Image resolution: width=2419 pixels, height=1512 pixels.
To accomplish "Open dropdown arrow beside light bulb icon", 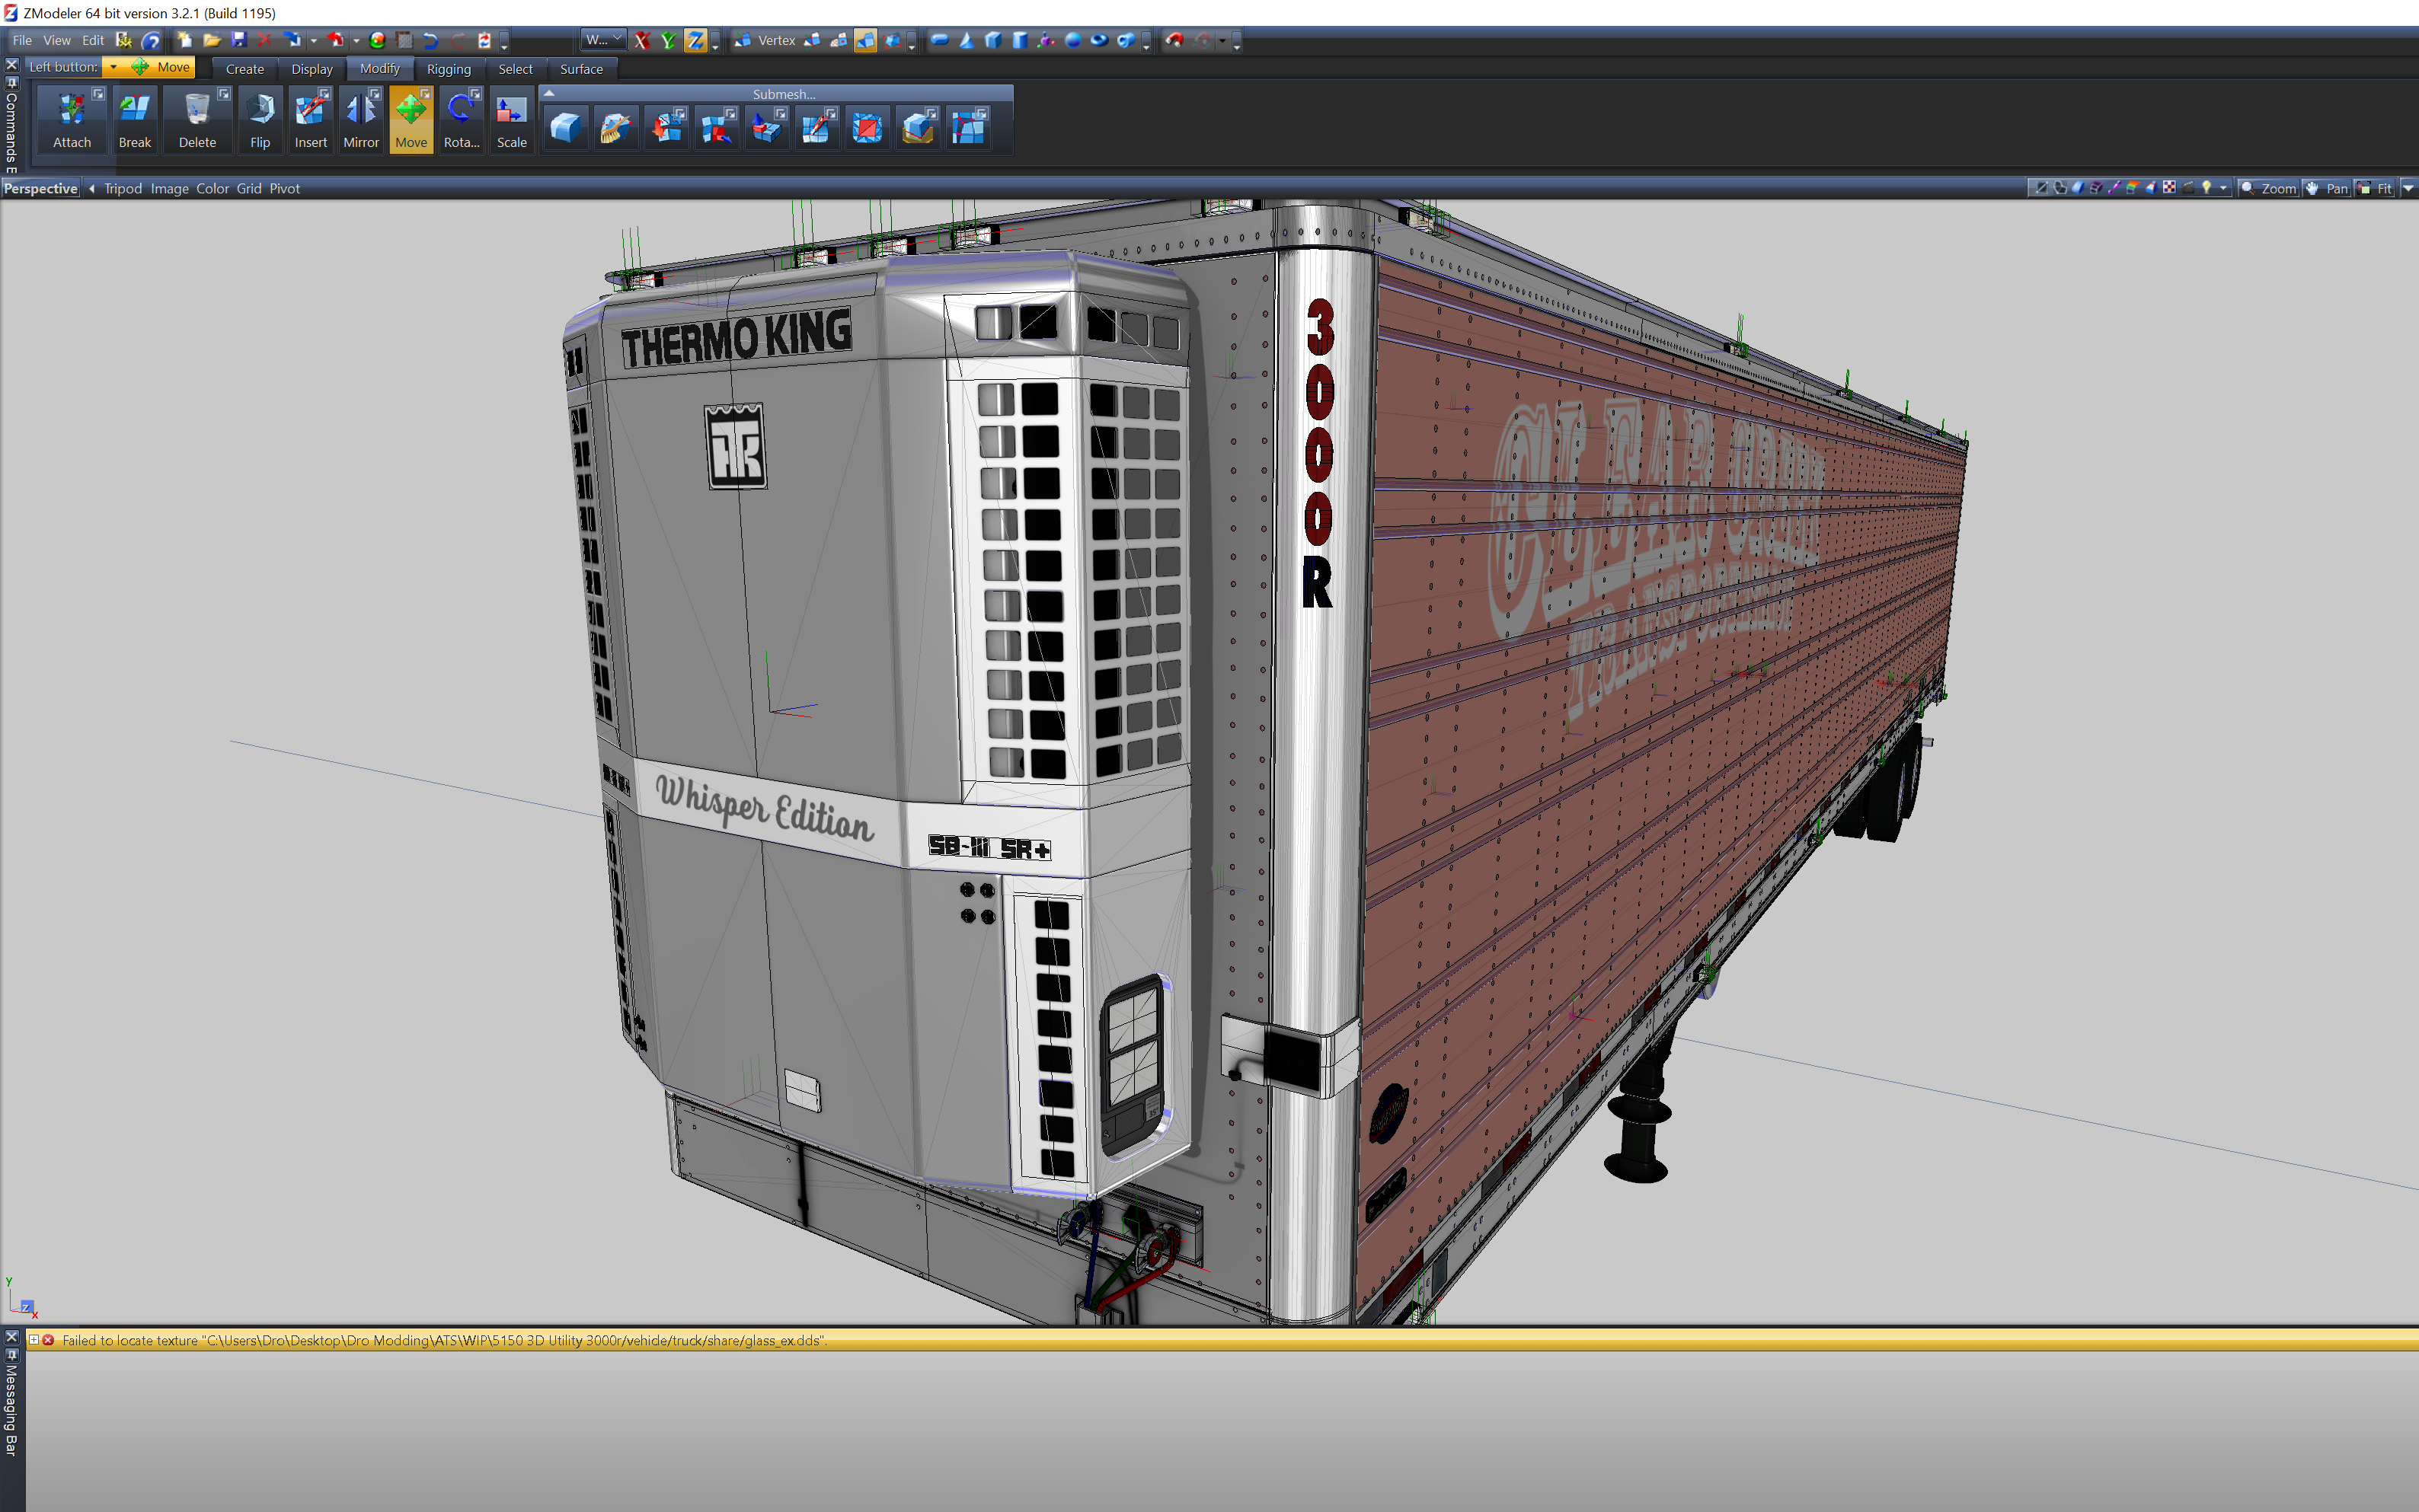I will [x=2223, y=188].
